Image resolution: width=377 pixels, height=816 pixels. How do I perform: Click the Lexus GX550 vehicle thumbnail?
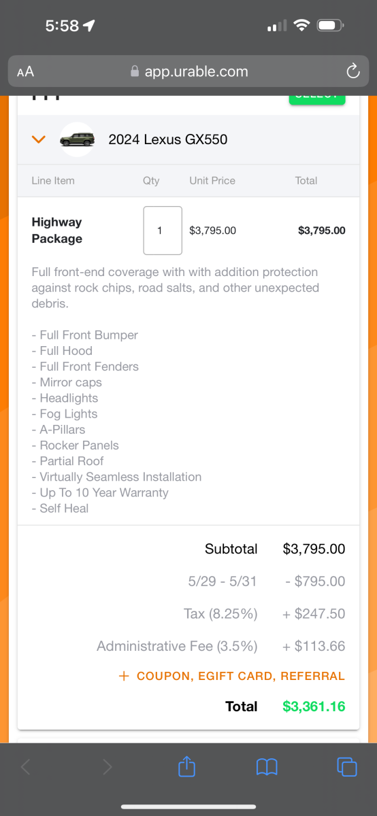point(77,139)
